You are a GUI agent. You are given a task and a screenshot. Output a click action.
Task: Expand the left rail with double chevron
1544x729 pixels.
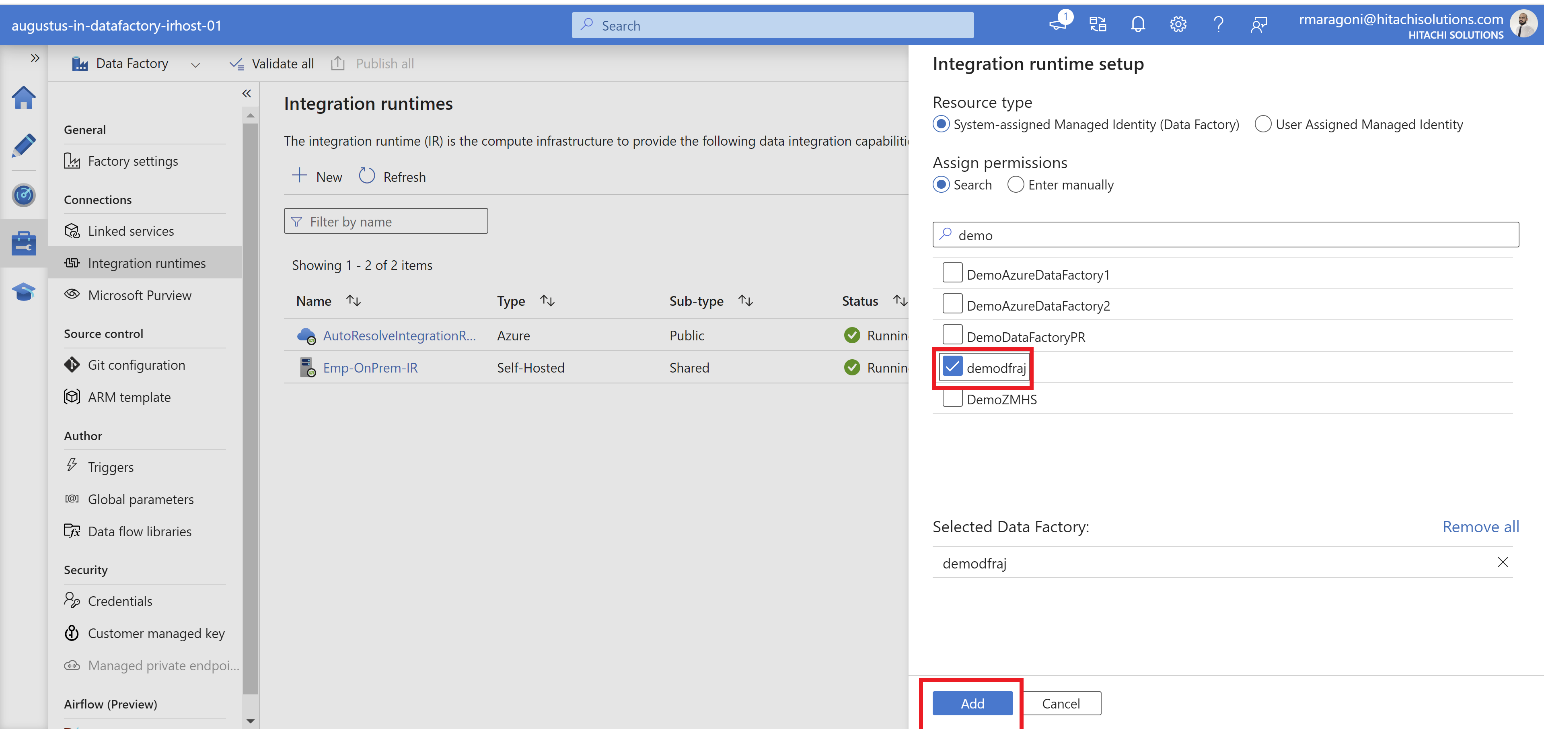tap(35, 58)
